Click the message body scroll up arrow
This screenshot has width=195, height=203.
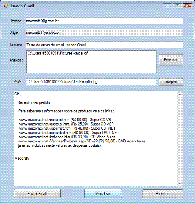tap(180, 94)
